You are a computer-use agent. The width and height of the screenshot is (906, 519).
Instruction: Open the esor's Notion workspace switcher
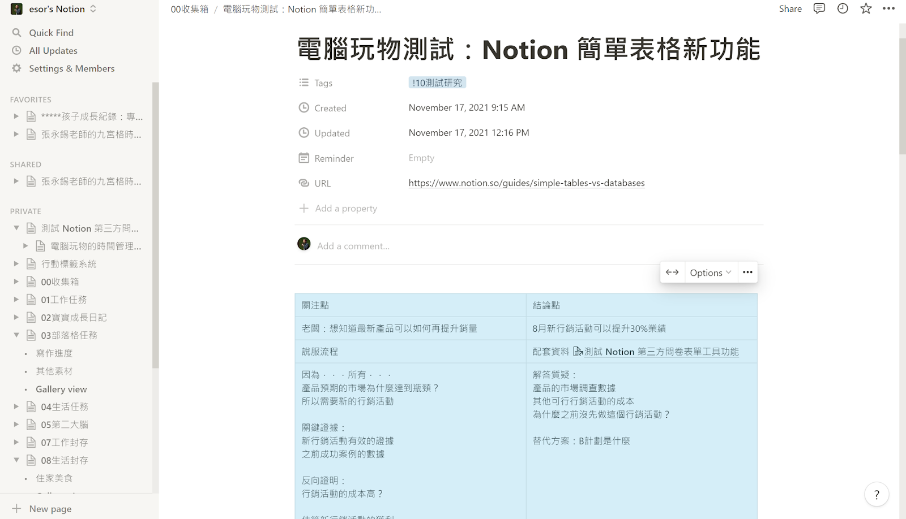[x=54, y=9]
